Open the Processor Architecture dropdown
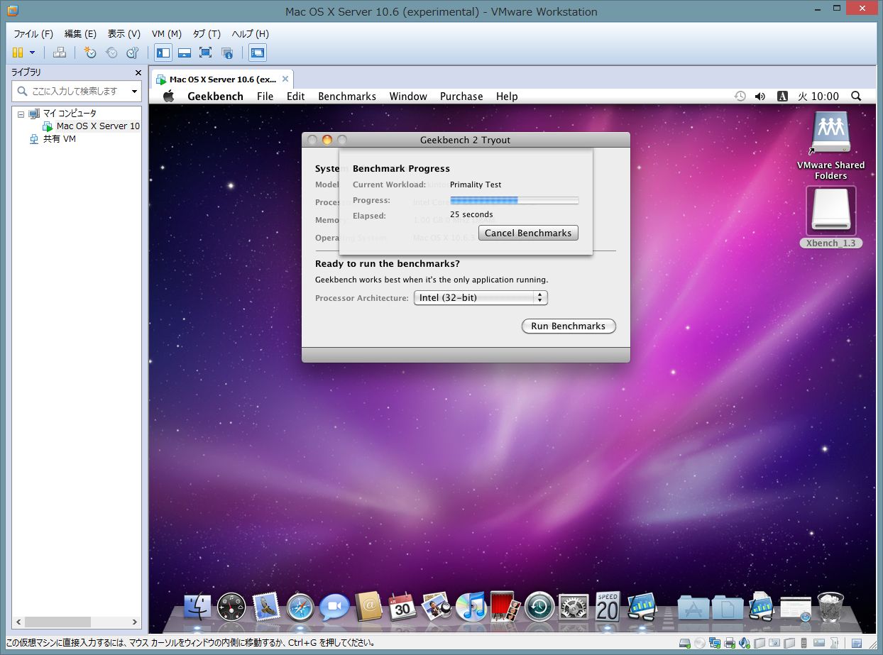This screenshot has height=655, width=883. coord(481,298)
